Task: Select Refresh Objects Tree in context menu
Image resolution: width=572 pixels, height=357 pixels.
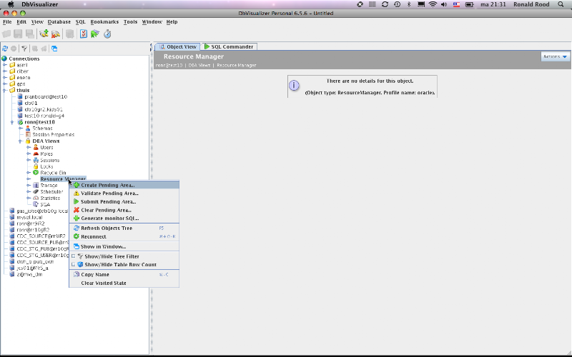Action: pyautogui.click(x=124, y=228)
